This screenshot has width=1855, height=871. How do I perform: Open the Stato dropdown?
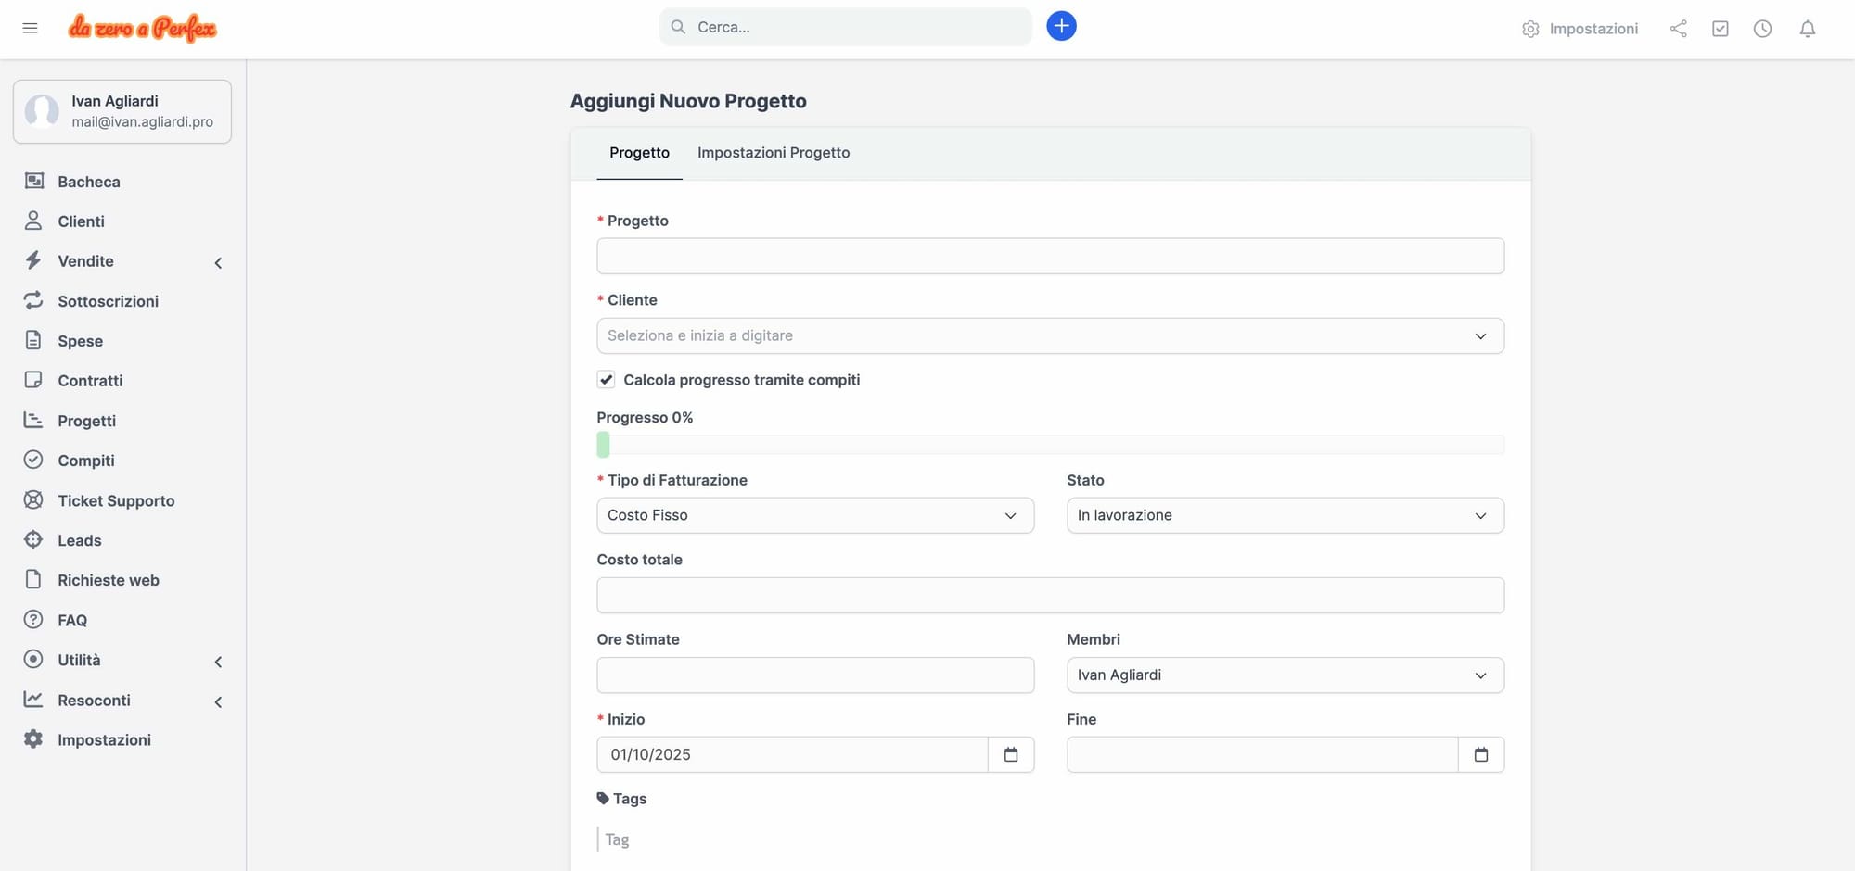[1285, 515]
